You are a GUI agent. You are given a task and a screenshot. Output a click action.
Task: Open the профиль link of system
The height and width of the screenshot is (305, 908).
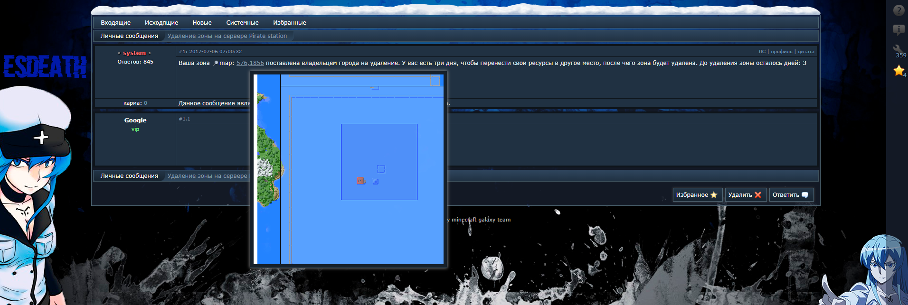[x=782, y=52]
